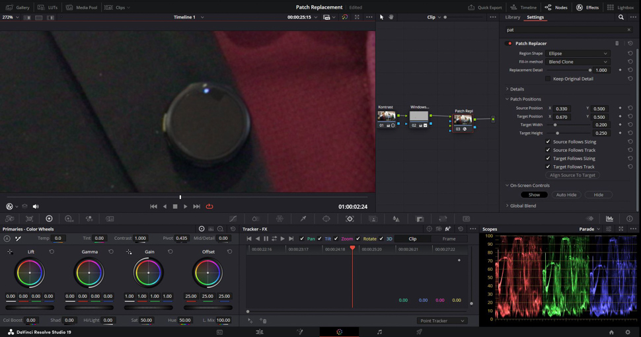This screenshot has height=337, width=641.
Task: Uncheck Source Follows Track
Action: 548,150
